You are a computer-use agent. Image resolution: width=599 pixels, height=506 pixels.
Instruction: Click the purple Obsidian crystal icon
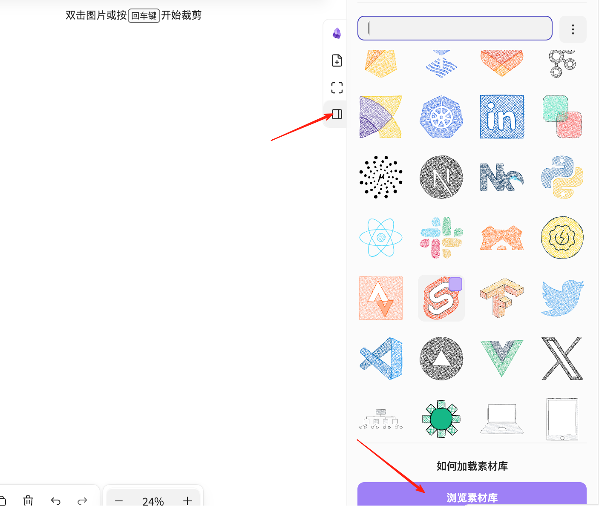(x=337, y=33)
